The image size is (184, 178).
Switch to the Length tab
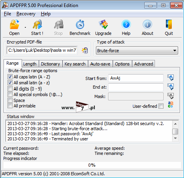tap(30, 64)
